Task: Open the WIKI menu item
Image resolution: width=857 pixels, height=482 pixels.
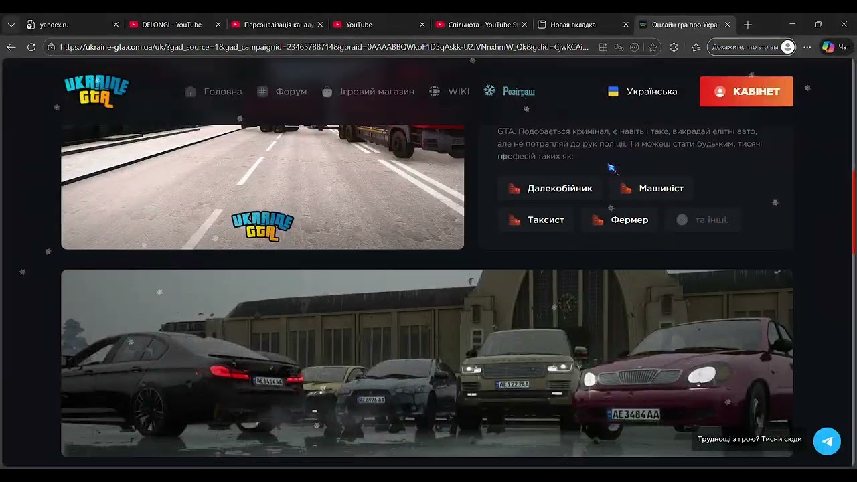Action: coord(449,92)
